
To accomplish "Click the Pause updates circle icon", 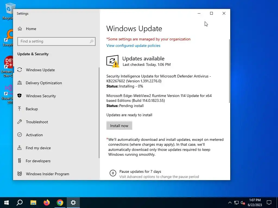I will (113, 173).
